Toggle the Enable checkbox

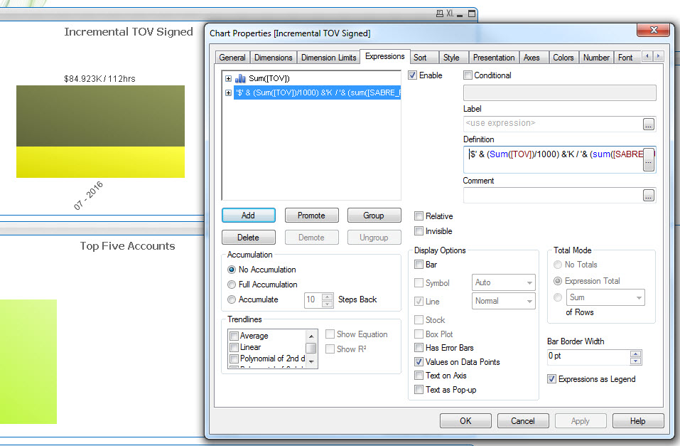tap(412, 75)
